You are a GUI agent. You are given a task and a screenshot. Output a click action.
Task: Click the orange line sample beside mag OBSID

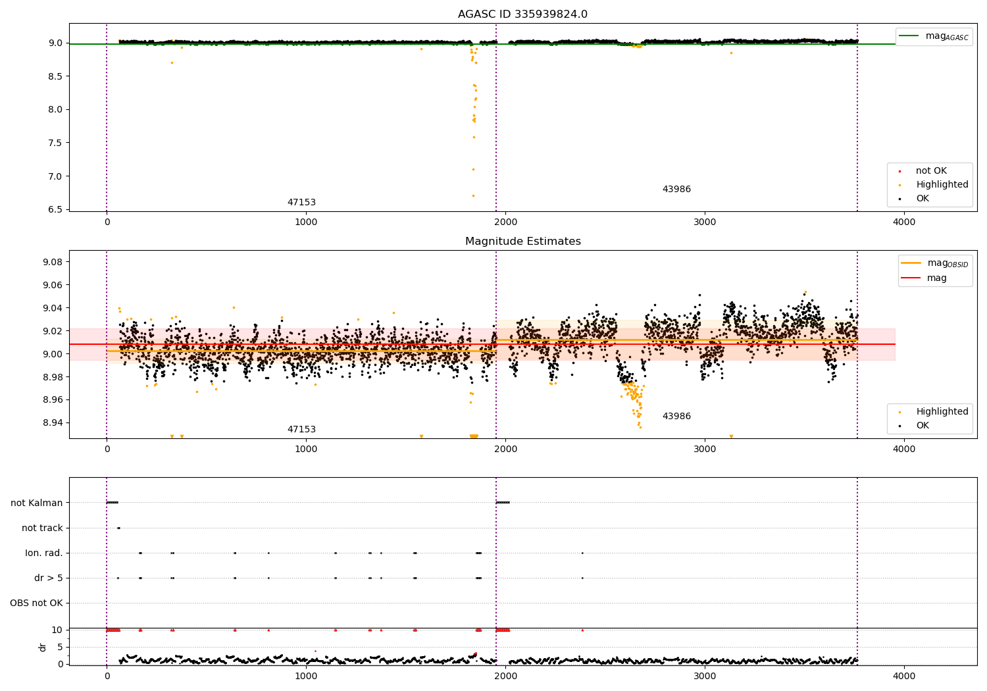(x=911, y=263)
